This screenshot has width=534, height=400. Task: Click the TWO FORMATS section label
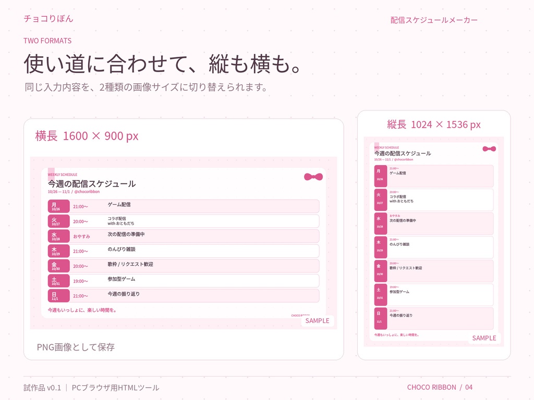pyautogui.click(x=47, y=41)
